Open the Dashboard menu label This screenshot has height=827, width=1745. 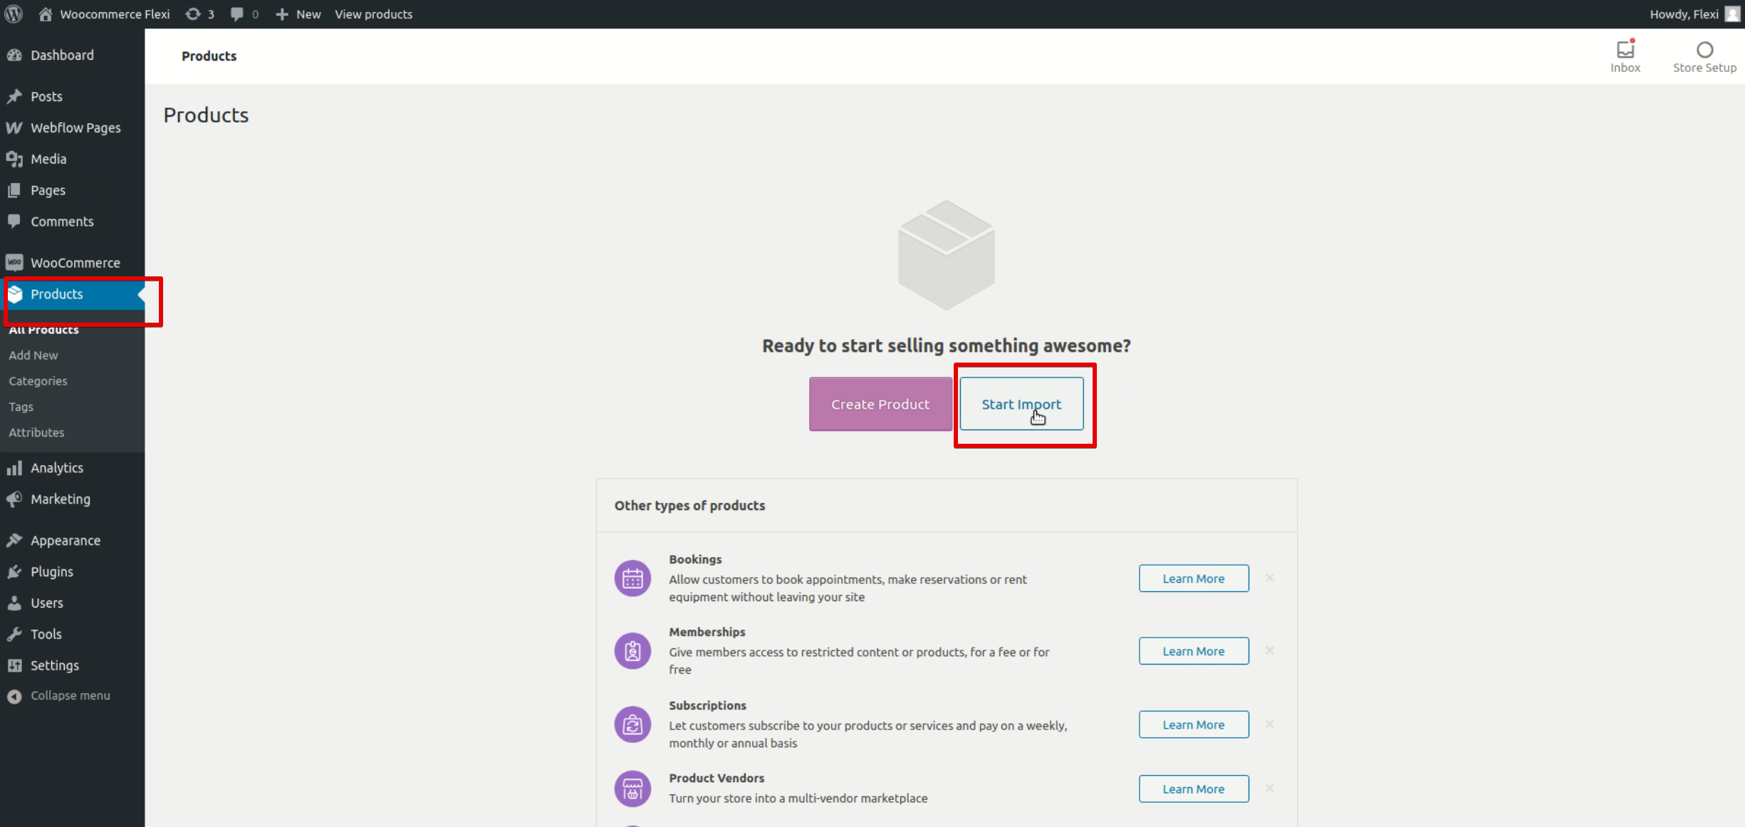pyautogui.click(x=62, y=55)
